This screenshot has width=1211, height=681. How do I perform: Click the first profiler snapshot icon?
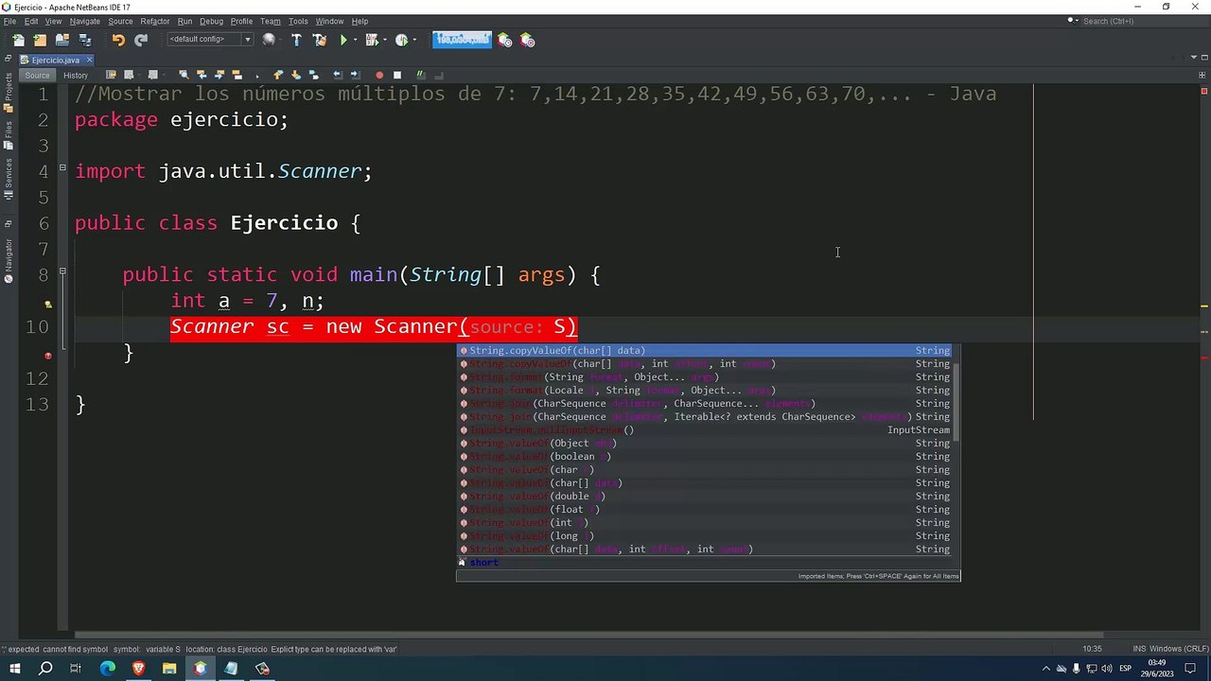tap(504, 40)
